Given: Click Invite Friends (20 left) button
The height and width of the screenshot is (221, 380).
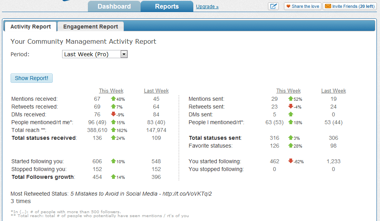Looking at the screenshot, I should [x=350, y=6].
